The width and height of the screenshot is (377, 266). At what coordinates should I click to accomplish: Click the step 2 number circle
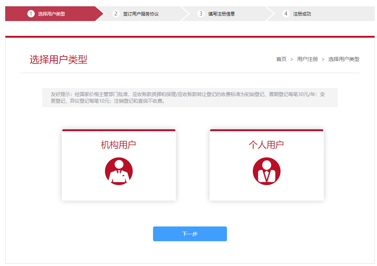tap(116, 14)
